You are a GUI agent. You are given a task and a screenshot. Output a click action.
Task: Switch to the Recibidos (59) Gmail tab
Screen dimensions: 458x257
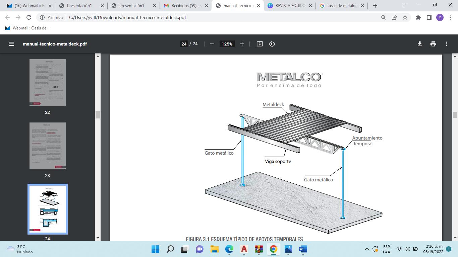[x=185, y=6]
